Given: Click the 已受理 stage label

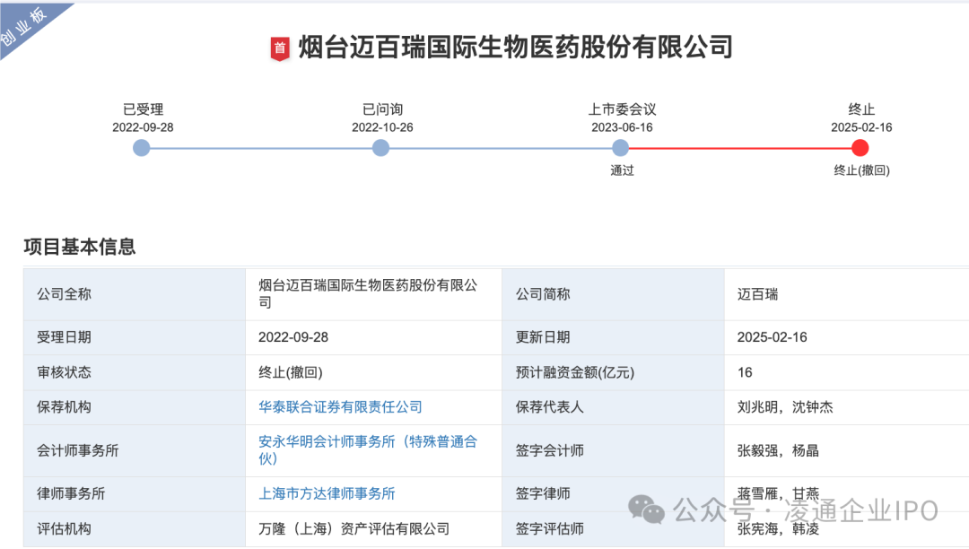Looking at the screenshot, I should tap(143, 109).
